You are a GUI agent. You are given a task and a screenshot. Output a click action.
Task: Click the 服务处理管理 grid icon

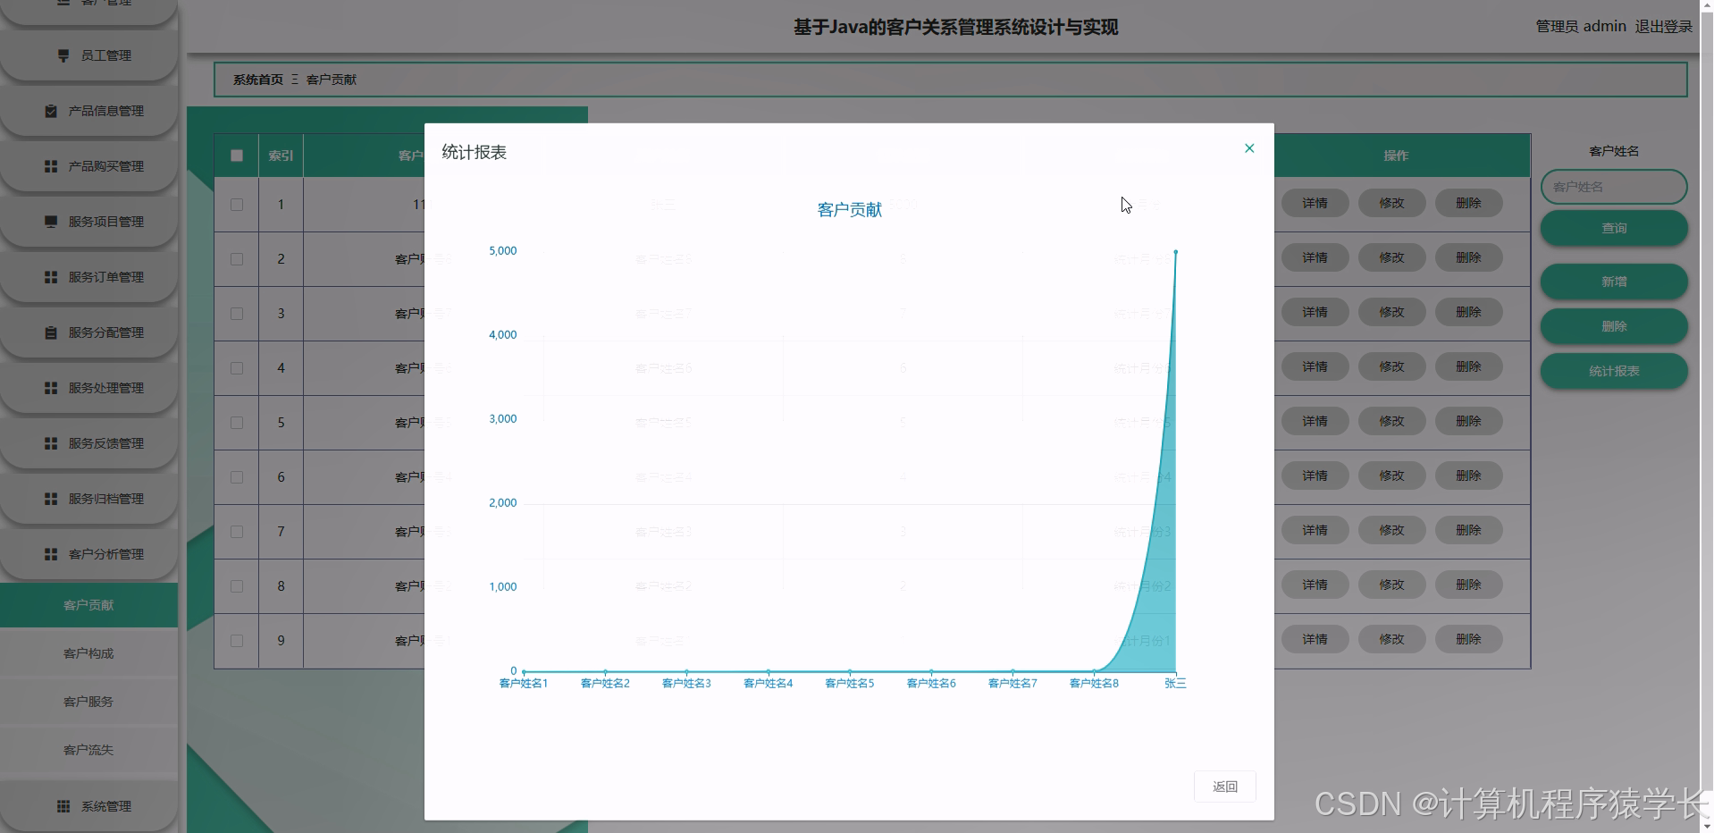coord(51,388)
